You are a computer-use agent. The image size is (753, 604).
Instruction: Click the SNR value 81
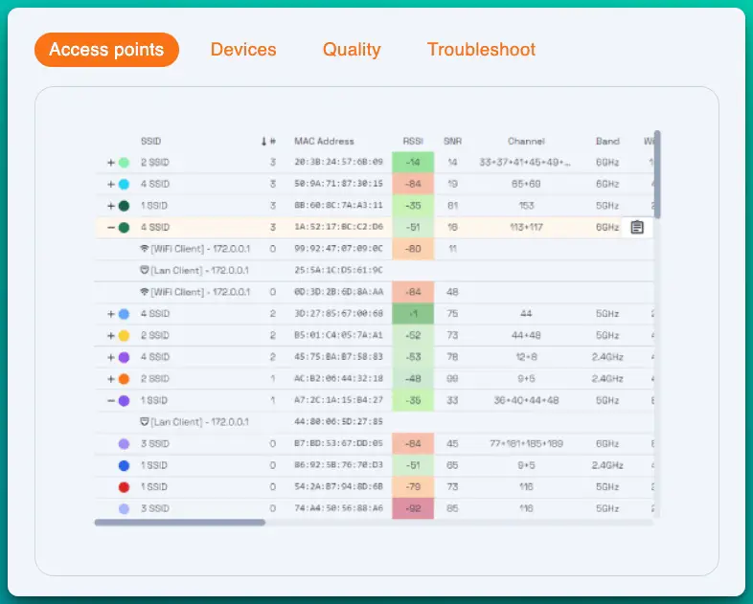(452, 206)
